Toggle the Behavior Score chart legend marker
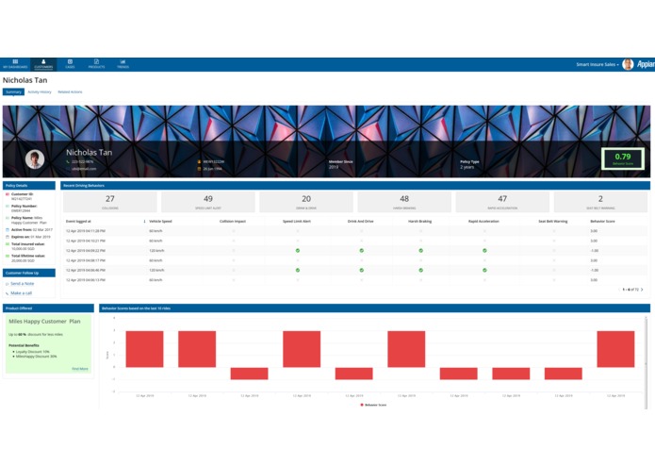This screenshot has height=466, width=655. [362, 405]
